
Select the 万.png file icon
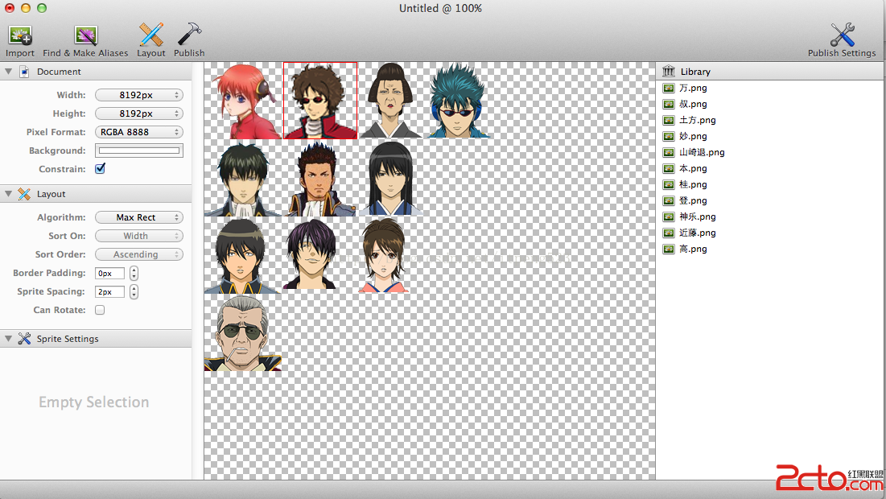coord(669,89)
